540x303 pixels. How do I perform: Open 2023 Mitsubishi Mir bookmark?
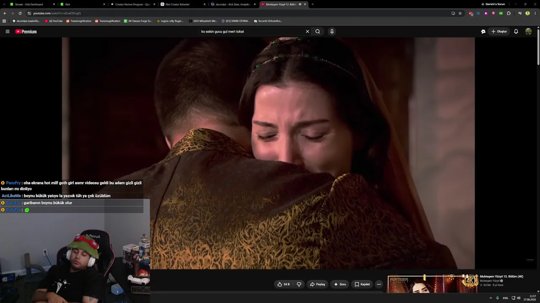tap(203, 21)
